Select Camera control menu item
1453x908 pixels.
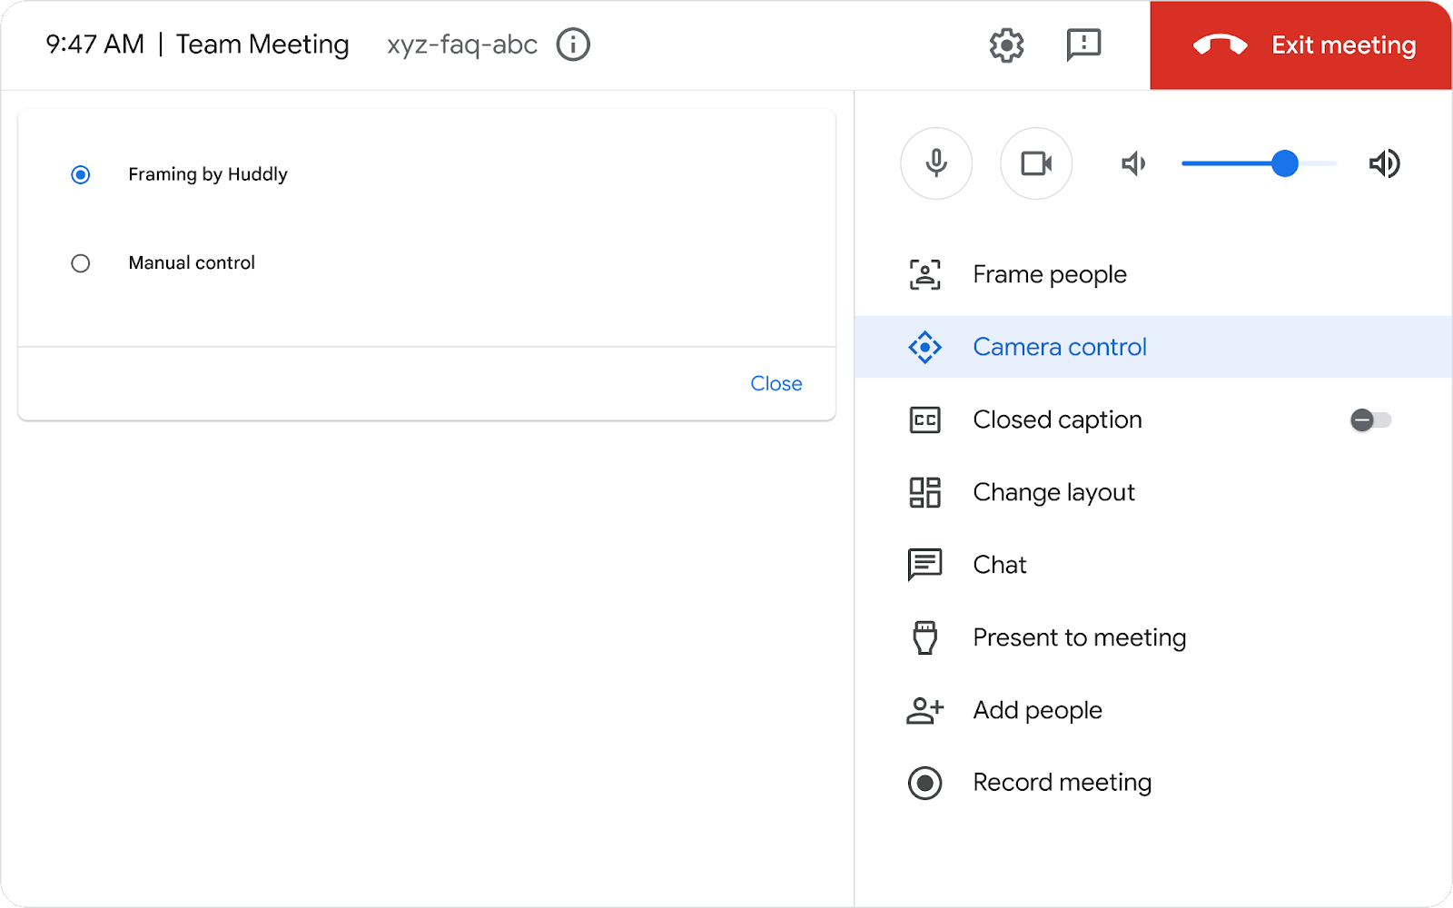[1059, 347]
